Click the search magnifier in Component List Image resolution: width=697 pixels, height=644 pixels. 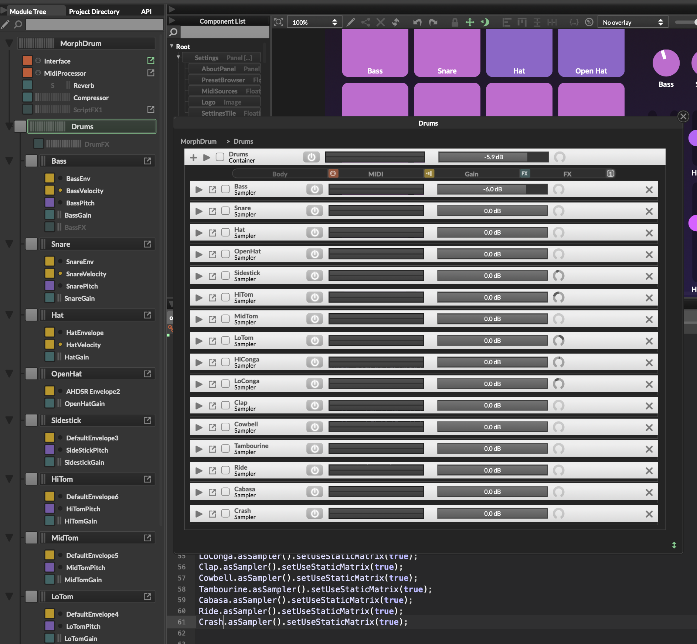(x=173, y=32)
